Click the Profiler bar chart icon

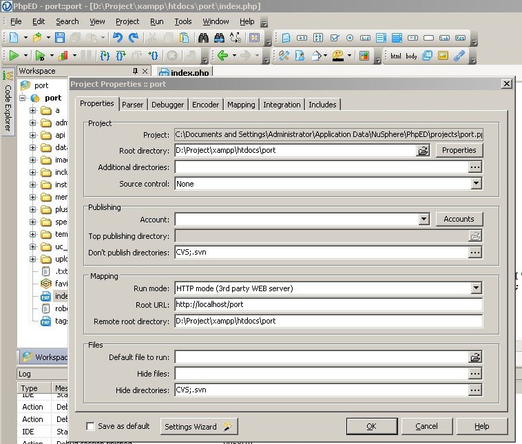(x=63, y=56)
